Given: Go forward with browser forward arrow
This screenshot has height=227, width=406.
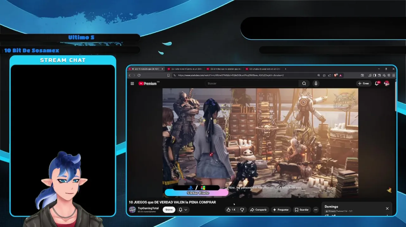Looking at the screenshot, I should [x=134, y=75].
